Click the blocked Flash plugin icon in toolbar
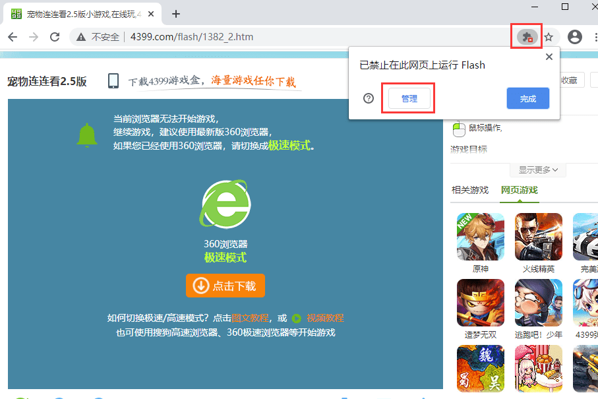The image size is (598, 399). click(525, 38)
